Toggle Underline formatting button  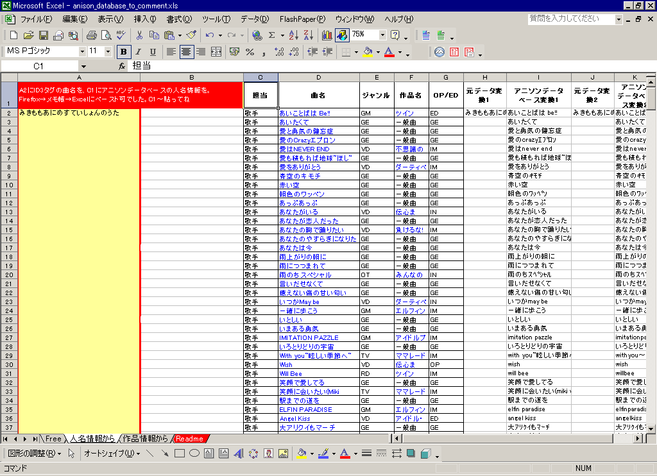click(x=152, y=52)
